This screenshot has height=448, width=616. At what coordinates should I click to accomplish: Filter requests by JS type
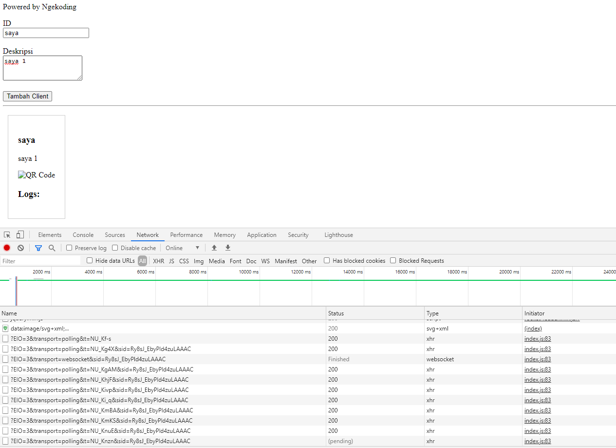171,261
